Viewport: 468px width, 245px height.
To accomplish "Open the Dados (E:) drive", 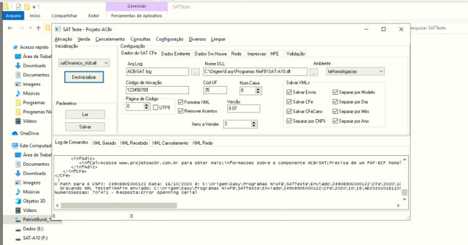I will [x=29, y=229].
